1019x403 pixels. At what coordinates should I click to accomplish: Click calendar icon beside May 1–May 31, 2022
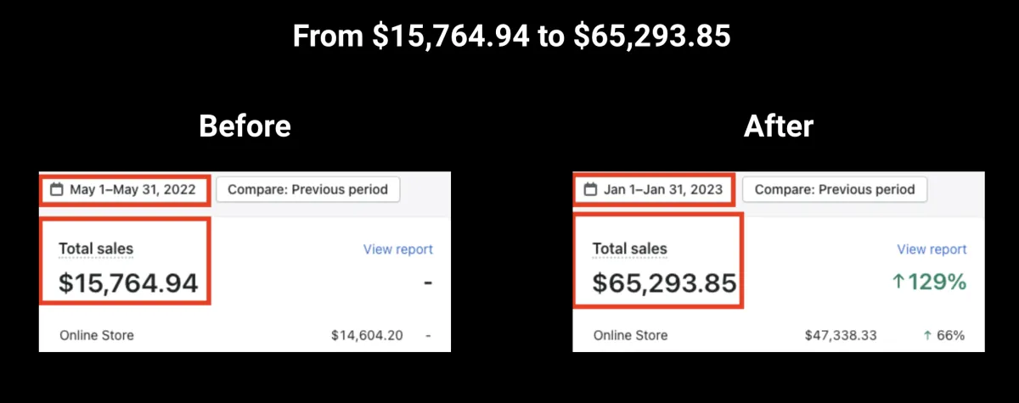point(57,189)
